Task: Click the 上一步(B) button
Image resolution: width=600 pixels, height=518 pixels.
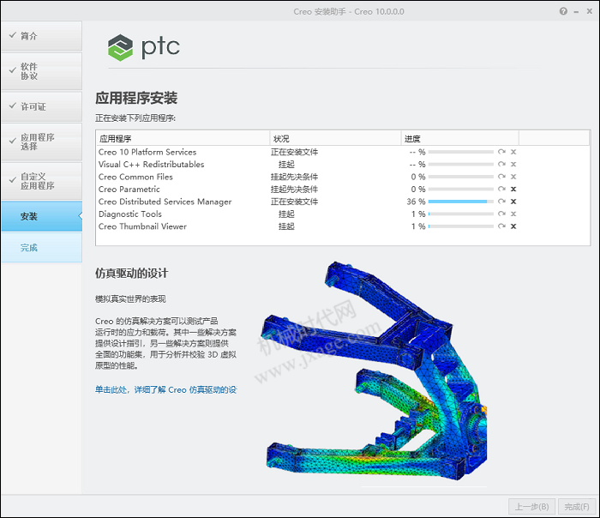Action: click(x=532, y=507)
